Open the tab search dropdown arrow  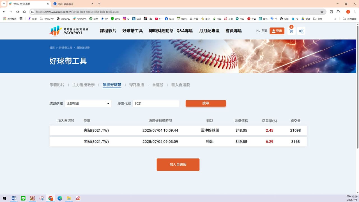point(4,4)
